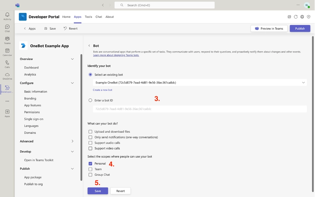Click into the Search box
The image size is (315, 197).
(x=164, y=5)
